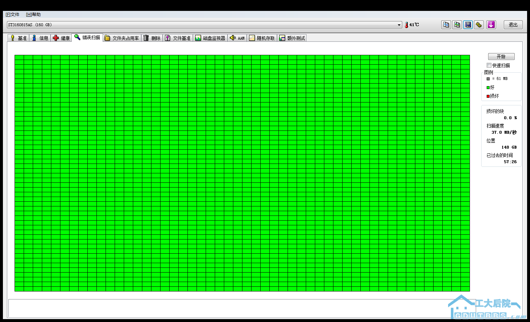Click the 位置 label
The height and width of the screenshot is (322, 530).
coord(491,141)
